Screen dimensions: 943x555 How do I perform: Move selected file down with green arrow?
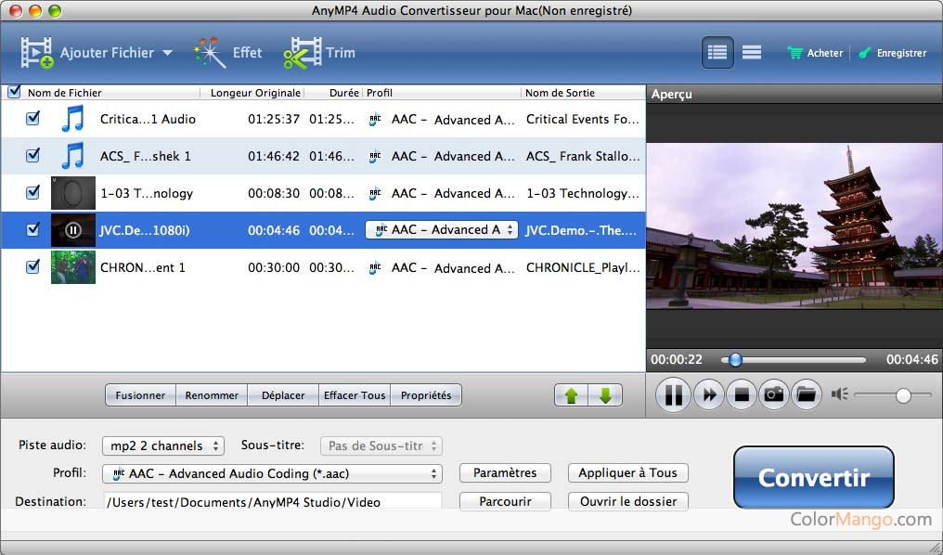pyautogui.click(x=605, y=395)
